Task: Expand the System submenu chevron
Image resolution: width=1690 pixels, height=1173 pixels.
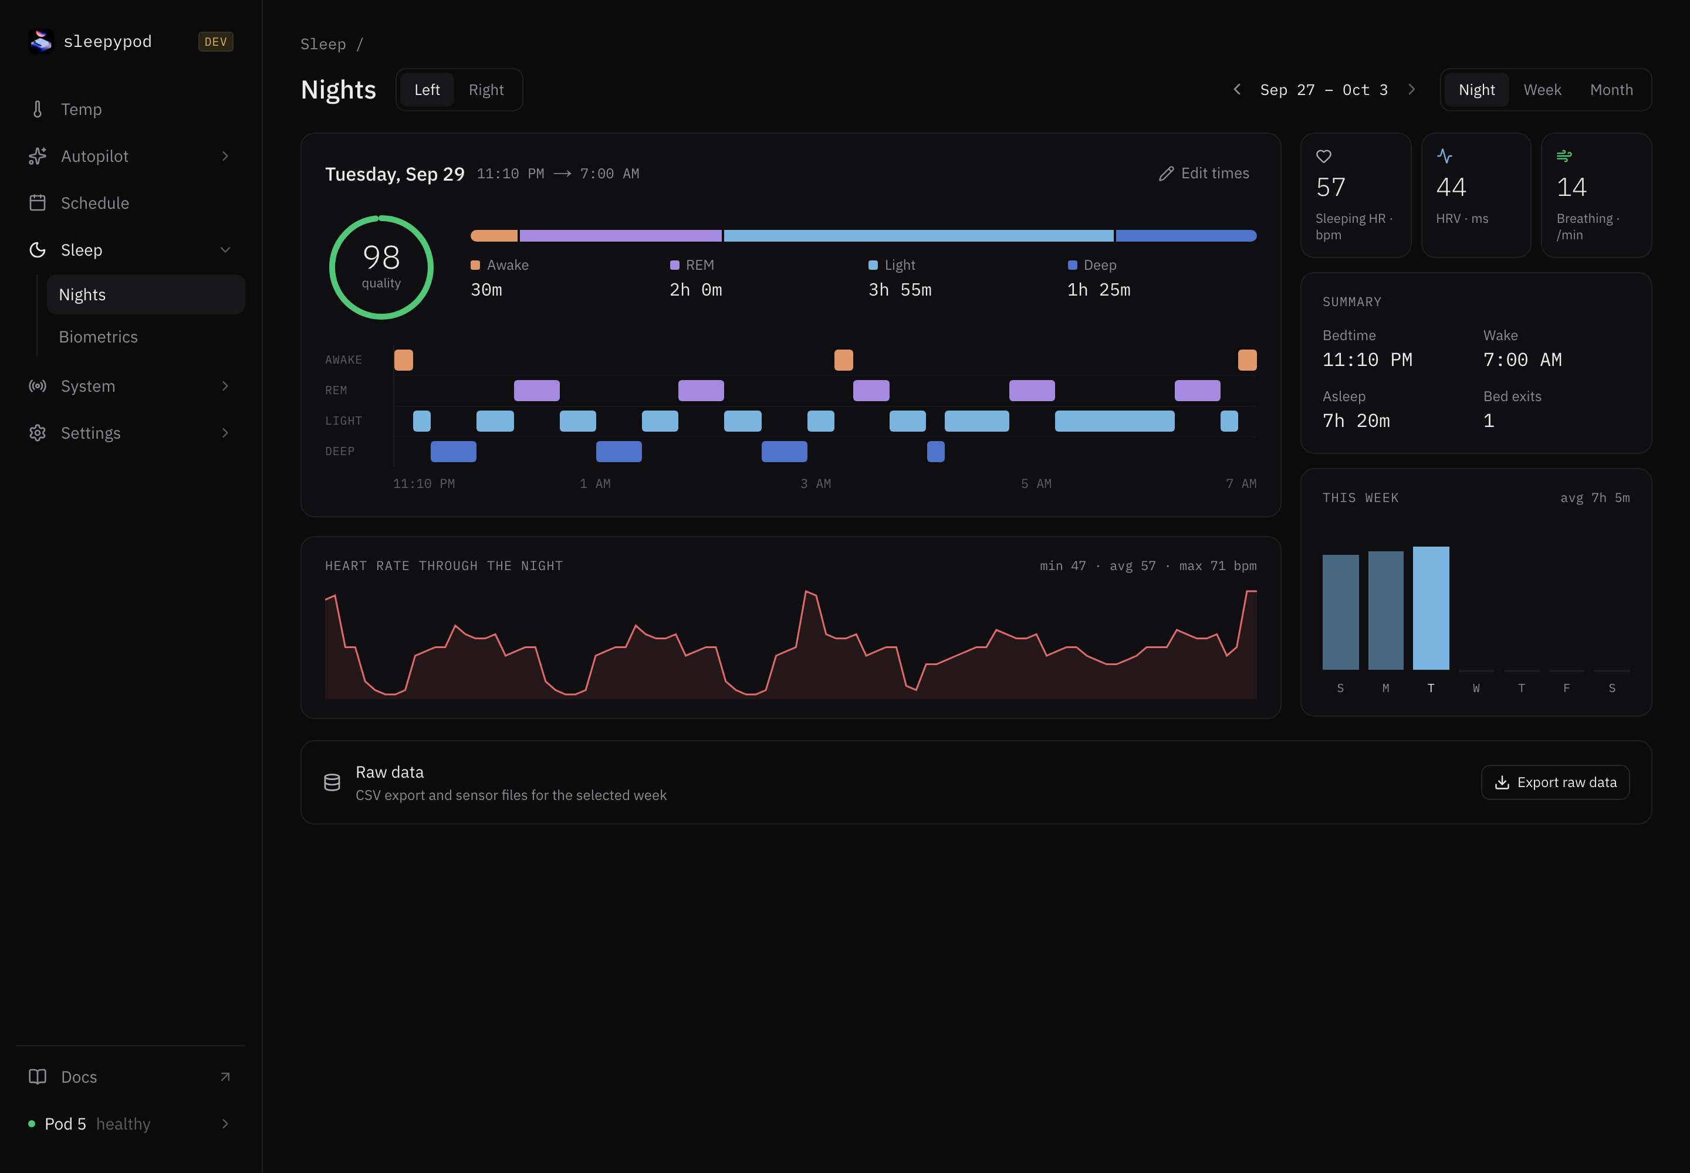Action: pos(225,386)
